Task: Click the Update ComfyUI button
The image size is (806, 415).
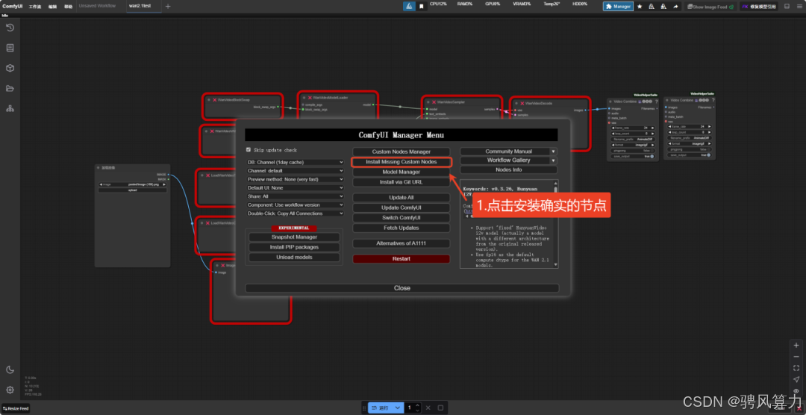Action: pyautogui.click(x=402, y=207)
